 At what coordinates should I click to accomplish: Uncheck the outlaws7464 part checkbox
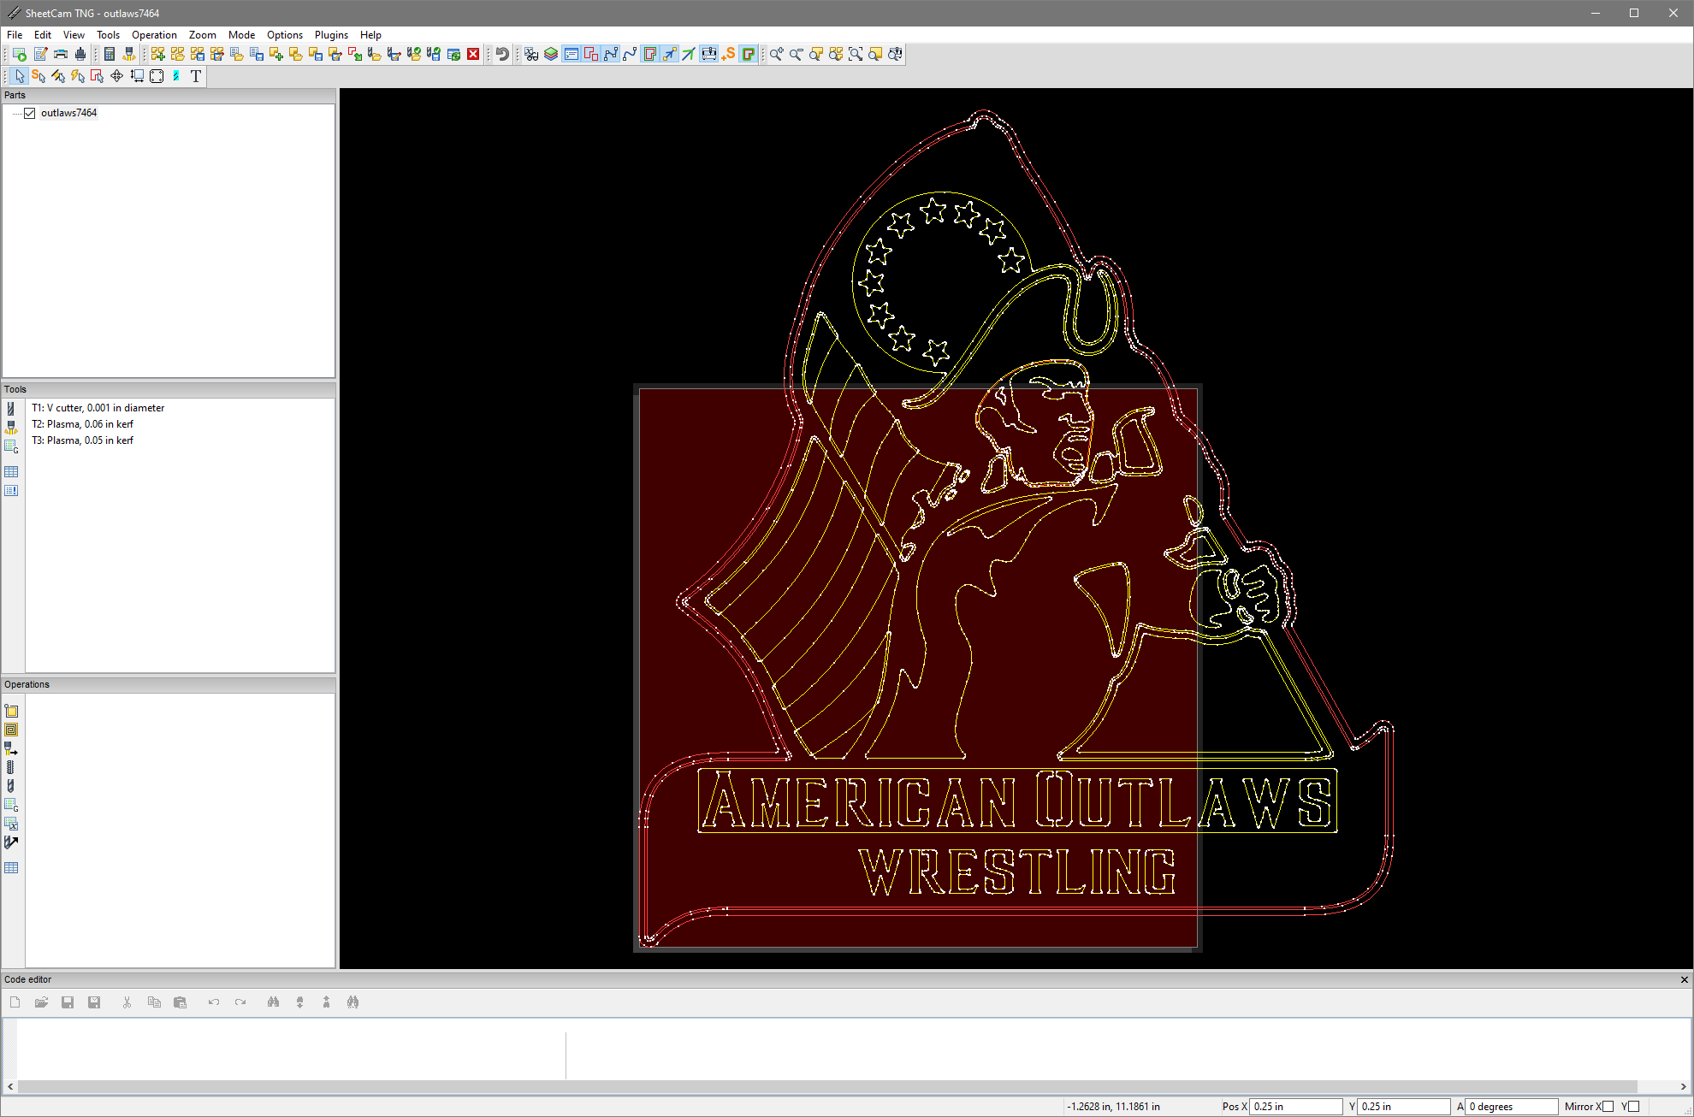[x=30, y=113]
